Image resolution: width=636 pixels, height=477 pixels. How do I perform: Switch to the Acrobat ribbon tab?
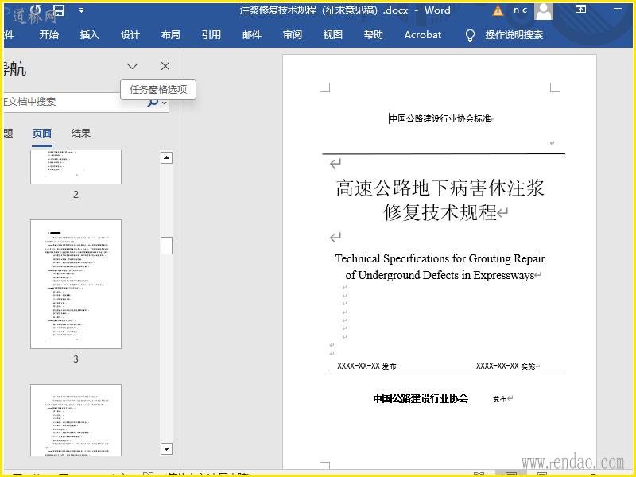pyautogui.click(x=423, y=35)
